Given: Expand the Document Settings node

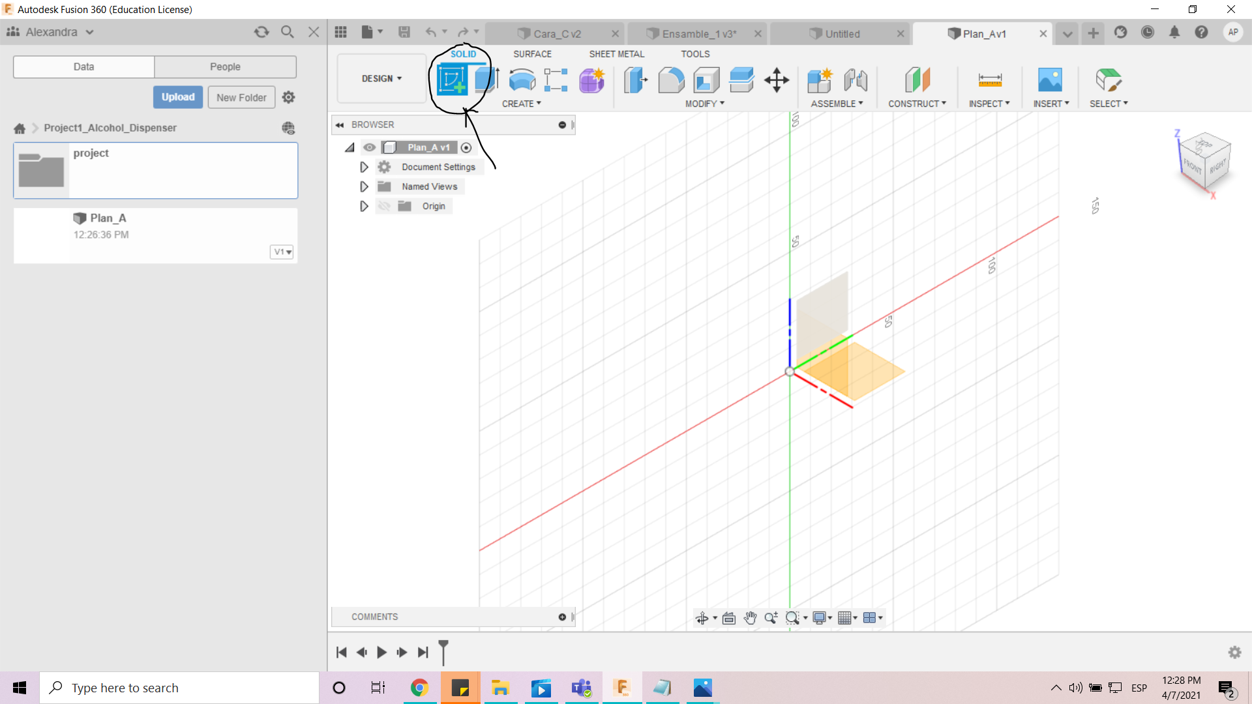Looking at the screenshot, I should 364,167.
